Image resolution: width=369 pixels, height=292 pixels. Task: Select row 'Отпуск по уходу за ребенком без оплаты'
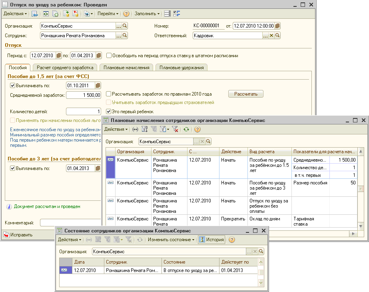tap(231, 206)
